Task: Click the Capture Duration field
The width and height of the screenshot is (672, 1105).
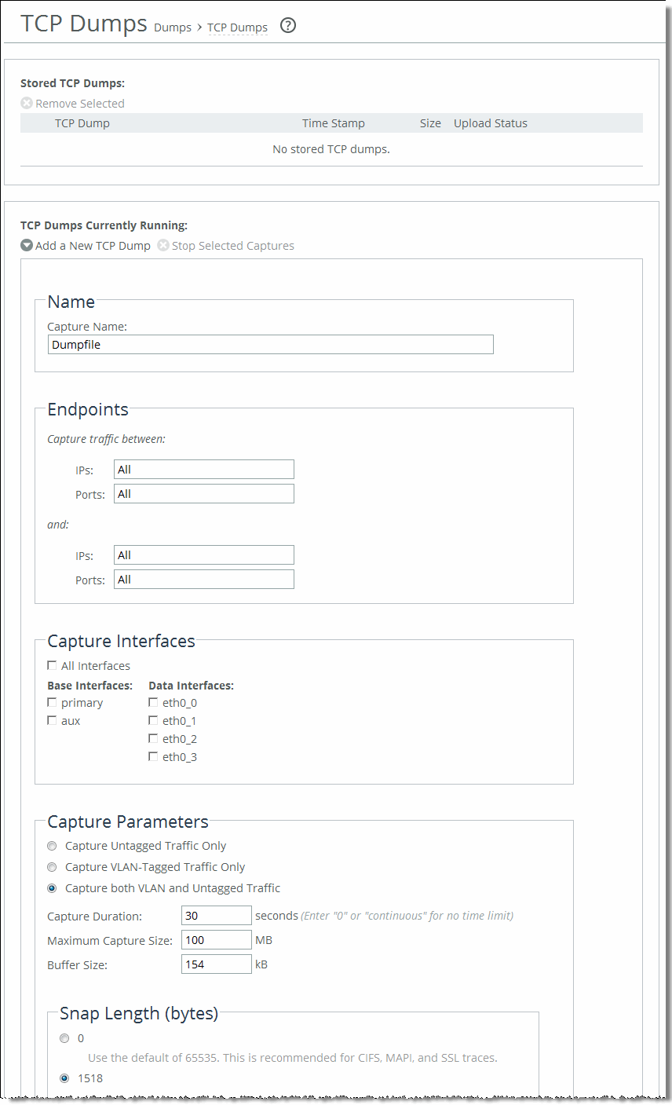Action: coord(216,915)
